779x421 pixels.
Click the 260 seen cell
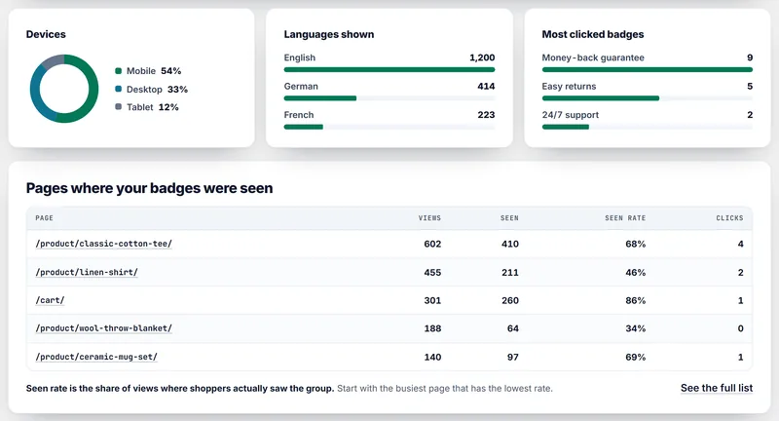click(509, 301)
